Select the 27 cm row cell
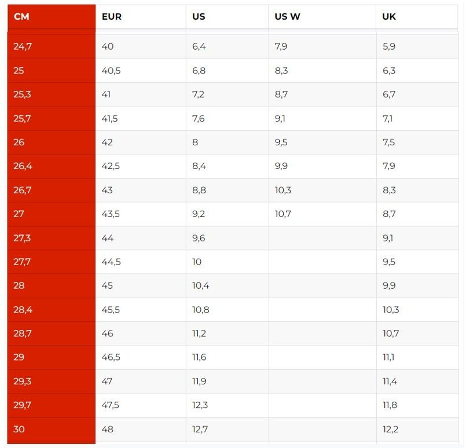The height and width of the screenshot is (448, 466). point(19,214)
